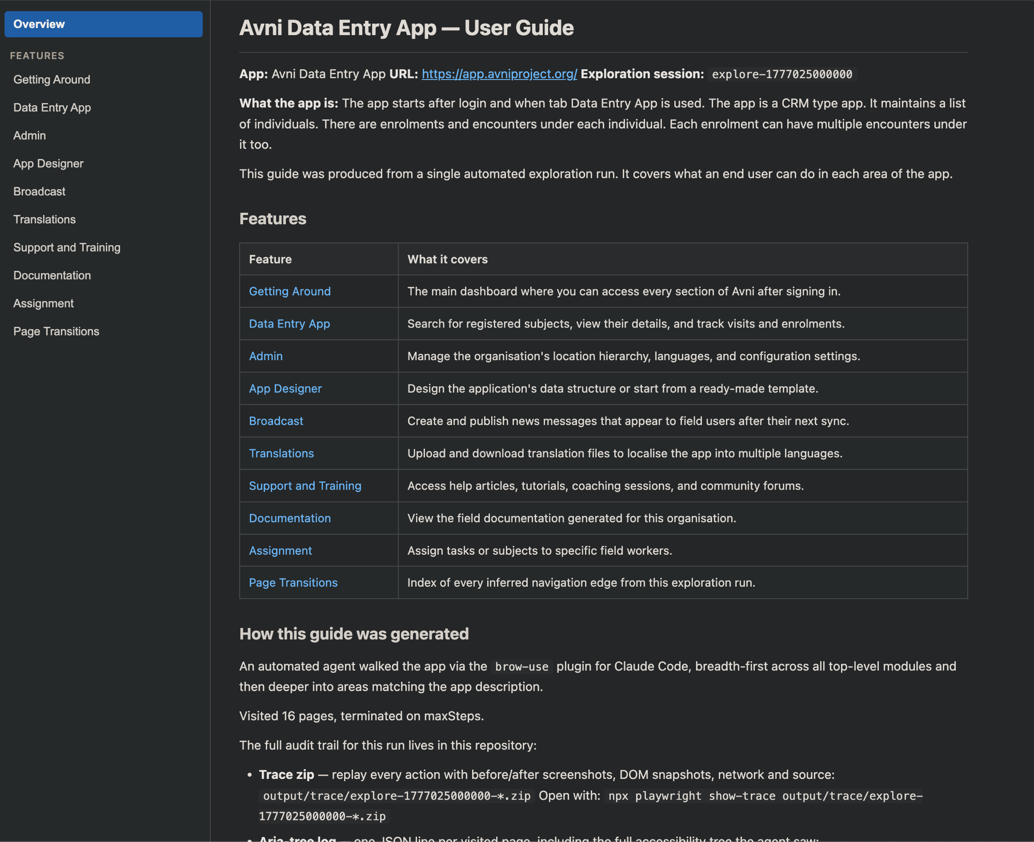Image resolution: width=1034 pixels, height=842 pixels.
Task: Click 'This guide was produced from a single' paragraph
Action: coord(596,174)
